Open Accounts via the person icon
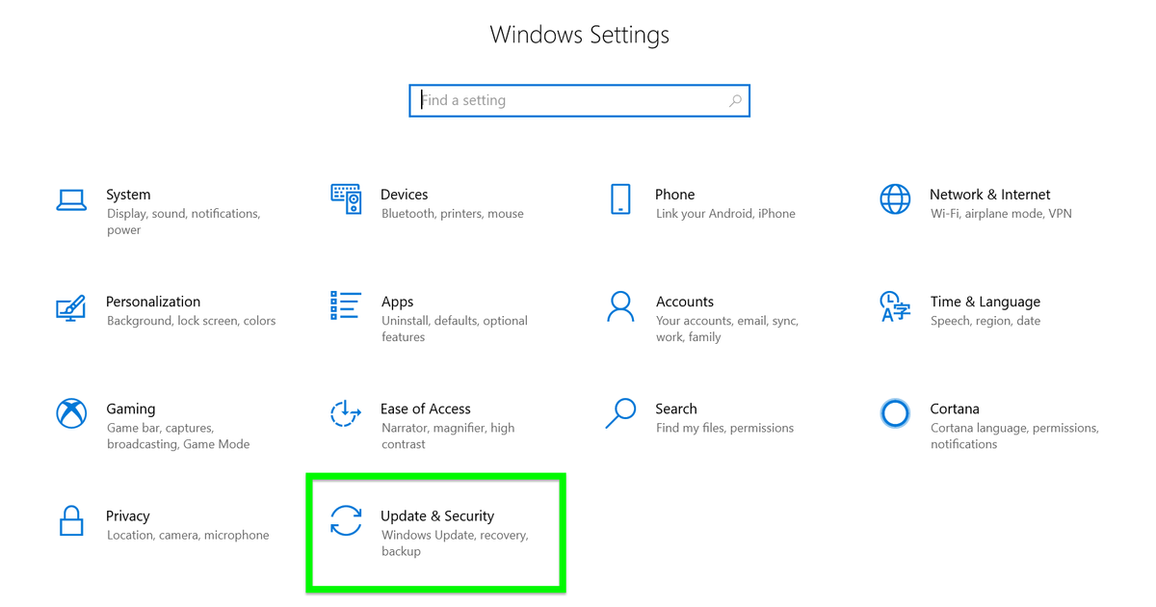 (620, 307)
